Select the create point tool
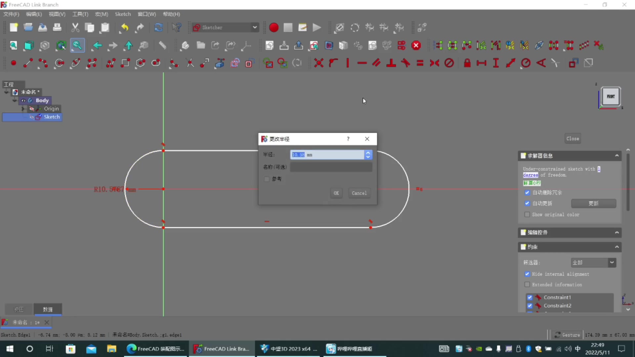This screenshot has height=357, width=635. coord(14,63)
